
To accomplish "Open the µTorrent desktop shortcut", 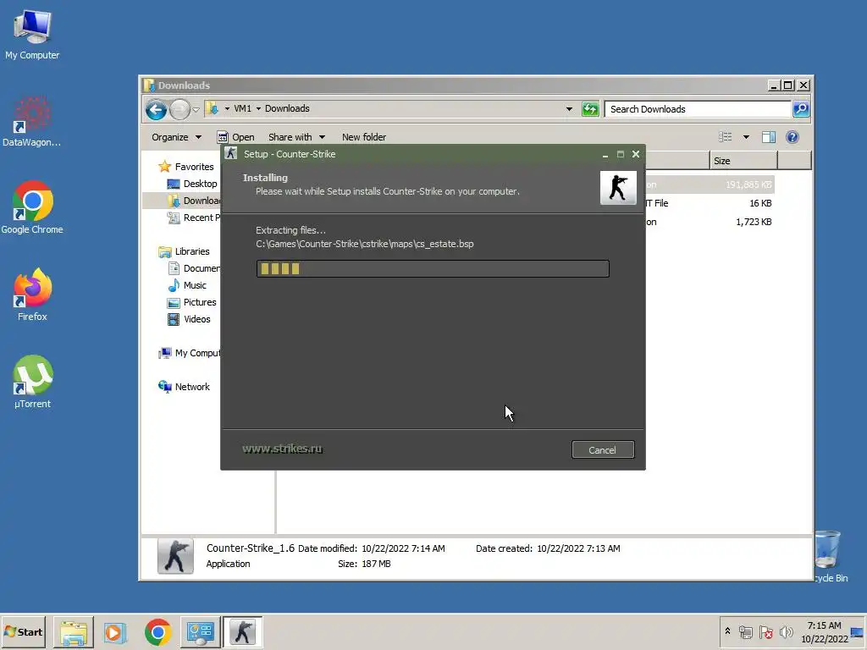I will 32,382.
